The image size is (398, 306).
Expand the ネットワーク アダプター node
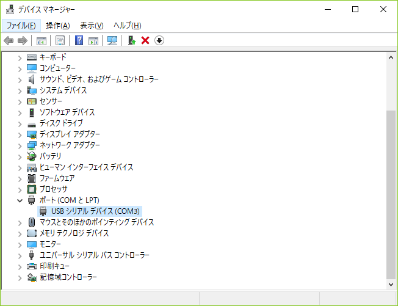click(20, 145)
